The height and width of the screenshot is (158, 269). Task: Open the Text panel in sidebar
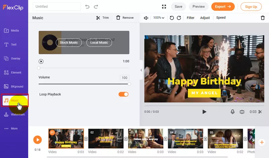10,45
